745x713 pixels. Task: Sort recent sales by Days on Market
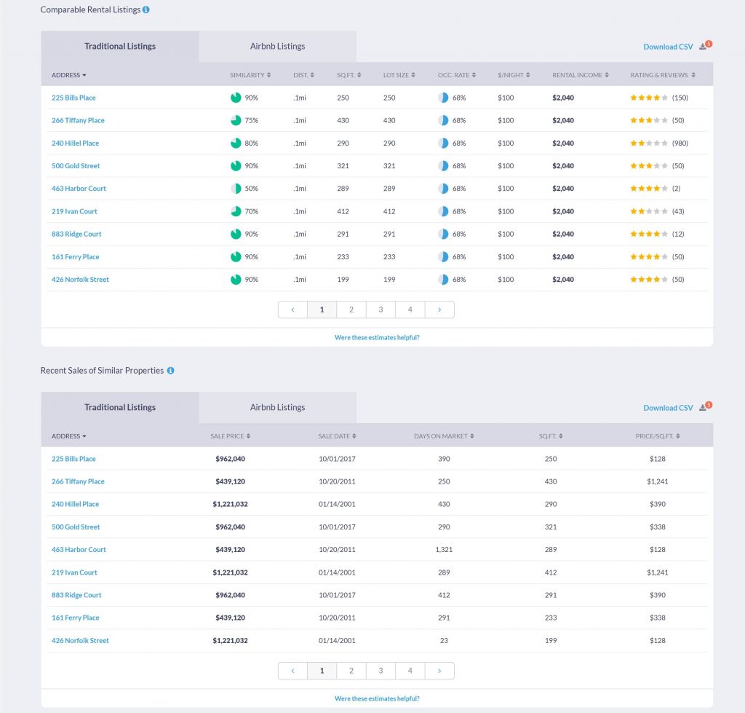pyautogui.click(x=444, y=436)
